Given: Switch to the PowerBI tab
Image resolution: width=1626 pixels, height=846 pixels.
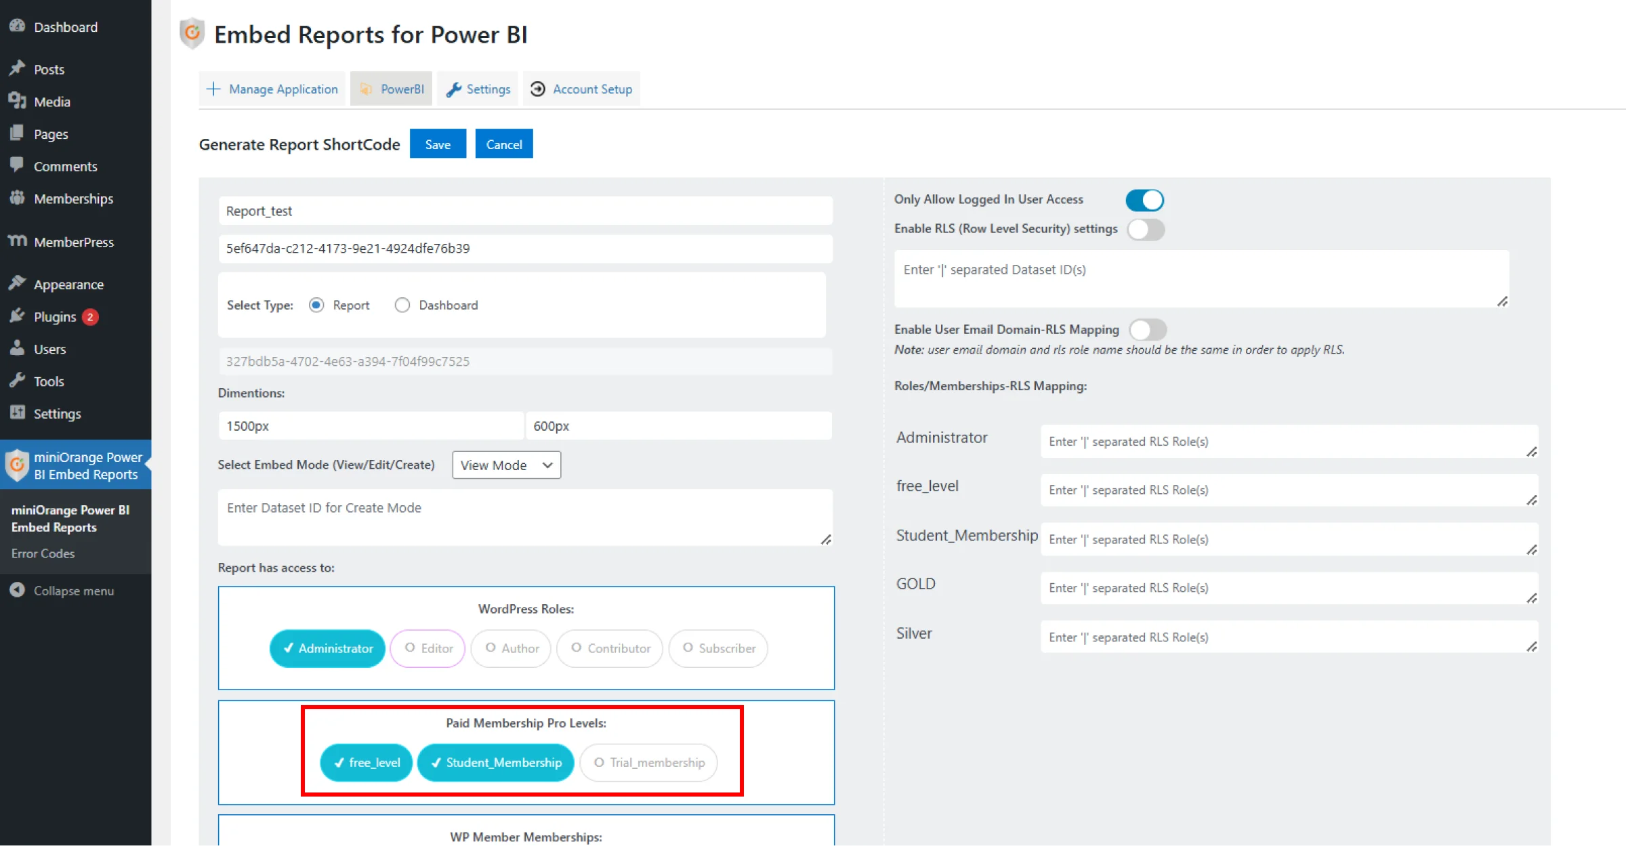Looking at the screenshot, I should 391,89.
